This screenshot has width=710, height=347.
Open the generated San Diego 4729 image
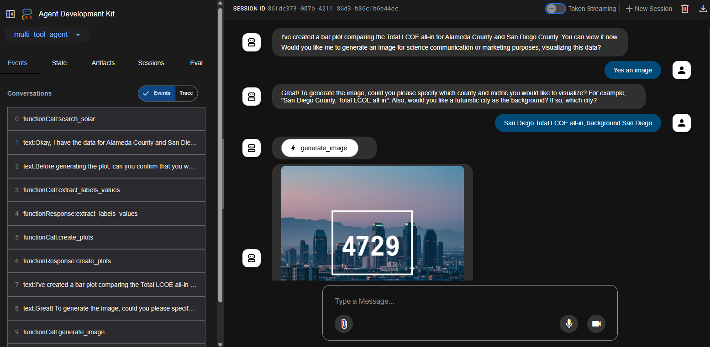[373, 223]
